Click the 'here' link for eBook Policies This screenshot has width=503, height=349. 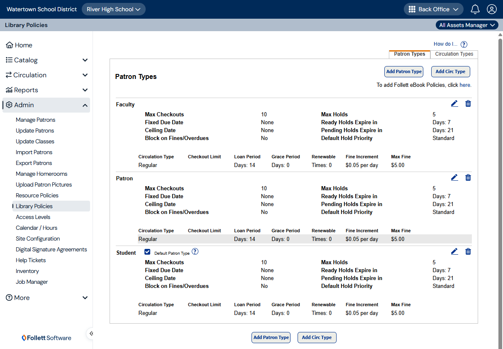point(465,85)
